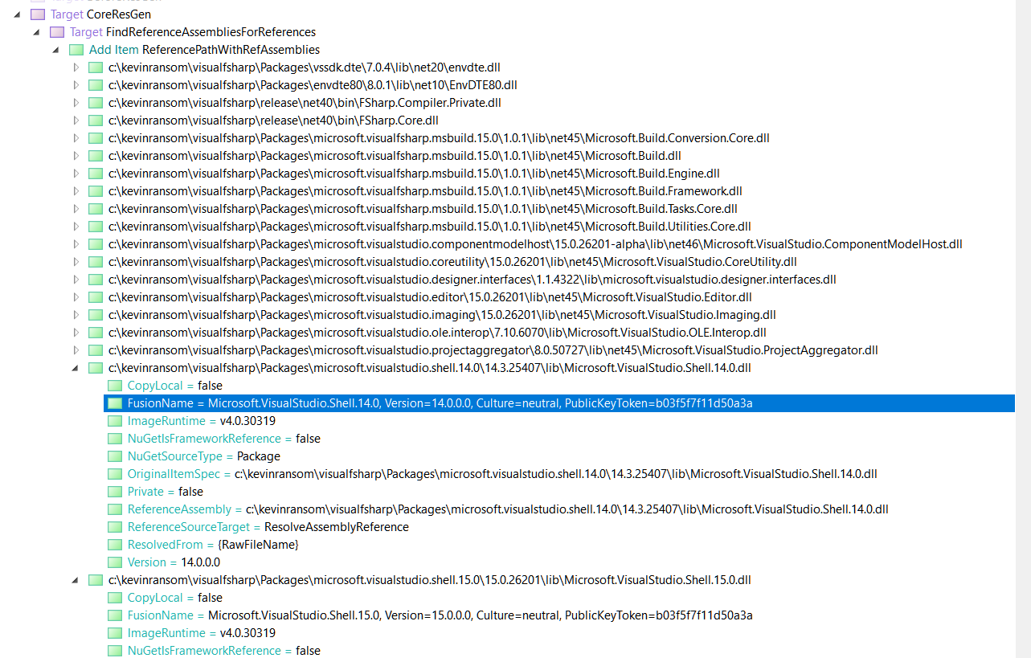Click green icon beside designer.interfaces.dll

click(95, 280)
